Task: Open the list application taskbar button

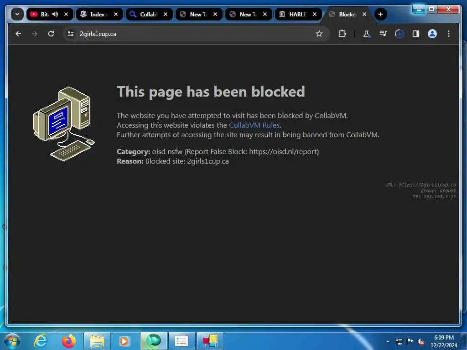Action: (x=182, y=341)
